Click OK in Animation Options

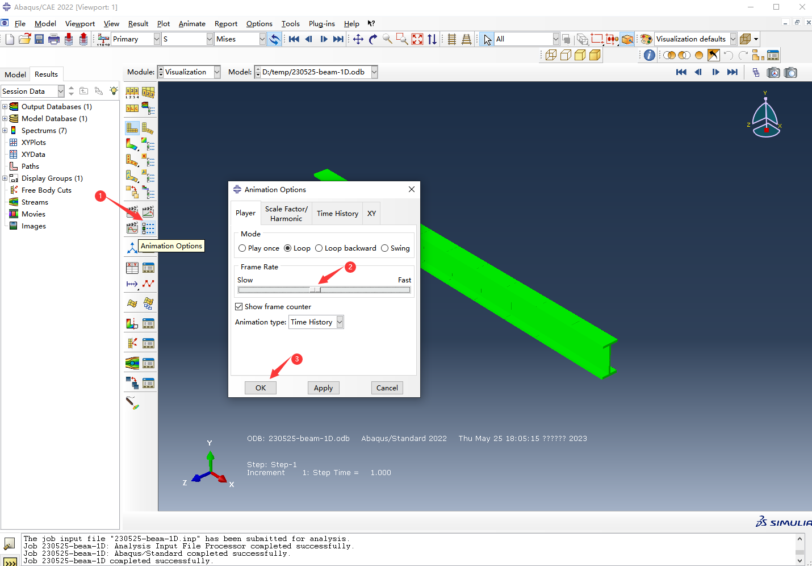click(x=261, y=388)
